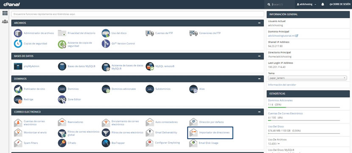Launch Asistente de copia de seguridad icon
This screenshot has width=352, height=153.
(x=62, y=45)
